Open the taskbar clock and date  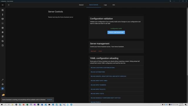coord(181,105)
